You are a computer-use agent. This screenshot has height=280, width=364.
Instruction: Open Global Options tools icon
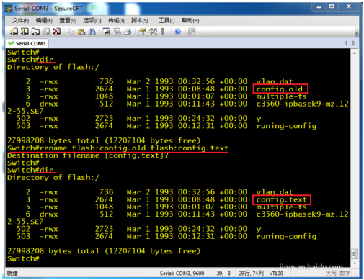coord(153,32)
